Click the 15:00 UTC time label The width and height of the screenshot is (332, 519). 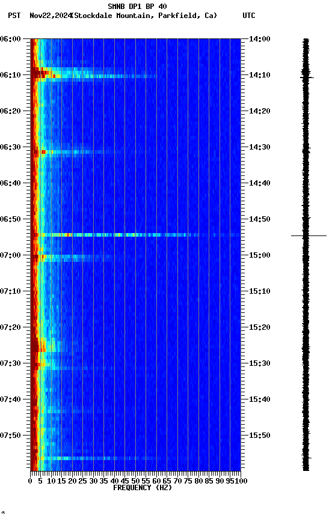tap(260, 255)
